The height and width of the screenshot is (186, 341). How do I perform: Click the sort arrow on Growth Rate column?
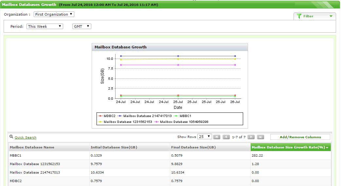pyautogui.click(x=327, y=148)
